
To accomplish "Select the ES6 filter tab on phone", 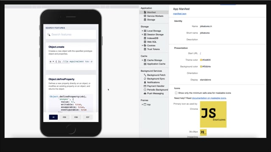I will 76,117.
